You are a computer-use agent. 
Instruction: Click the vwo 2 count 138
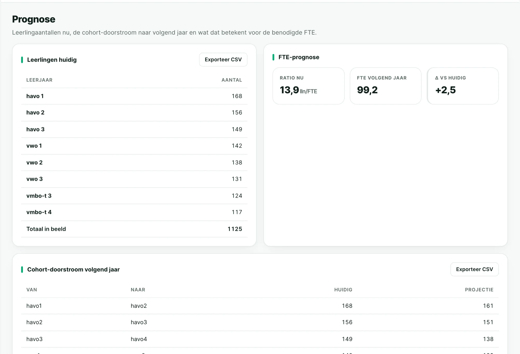point(237,163)
